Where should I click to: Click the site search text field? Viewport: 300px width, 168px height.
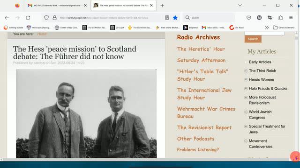[x=264, y=33]
